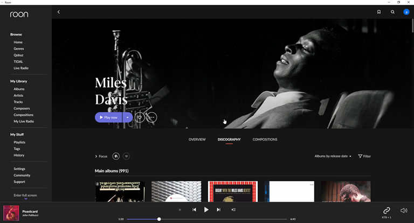Skip to previous track
This screenshot has height=223, width=414.
coord(194,210)
